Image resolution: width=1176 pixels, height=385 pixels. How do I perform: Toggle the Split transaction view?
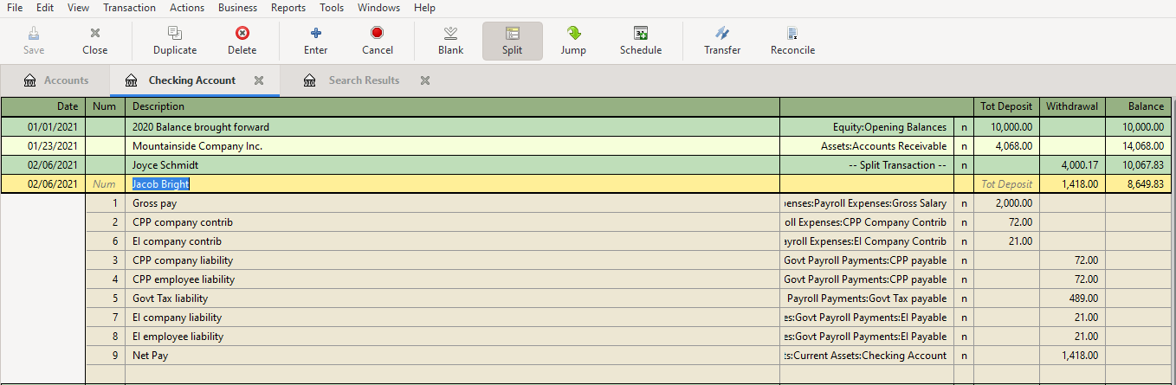tap(512, 41)
